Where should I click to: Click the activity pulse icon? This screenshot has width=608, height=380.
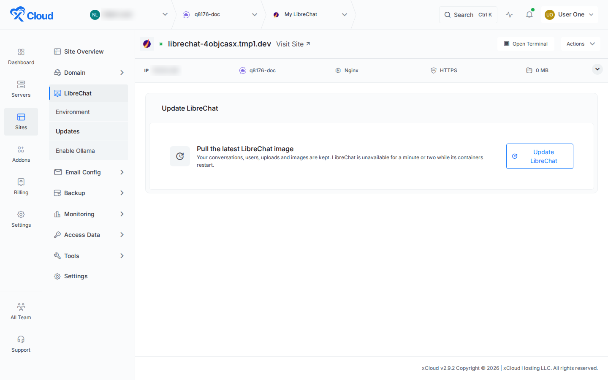coord(509,15)
